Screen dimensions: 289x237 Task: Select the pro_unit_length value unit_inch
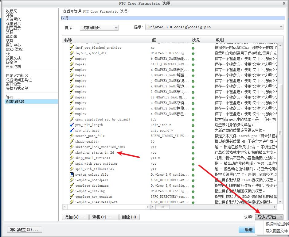(161, 125)
